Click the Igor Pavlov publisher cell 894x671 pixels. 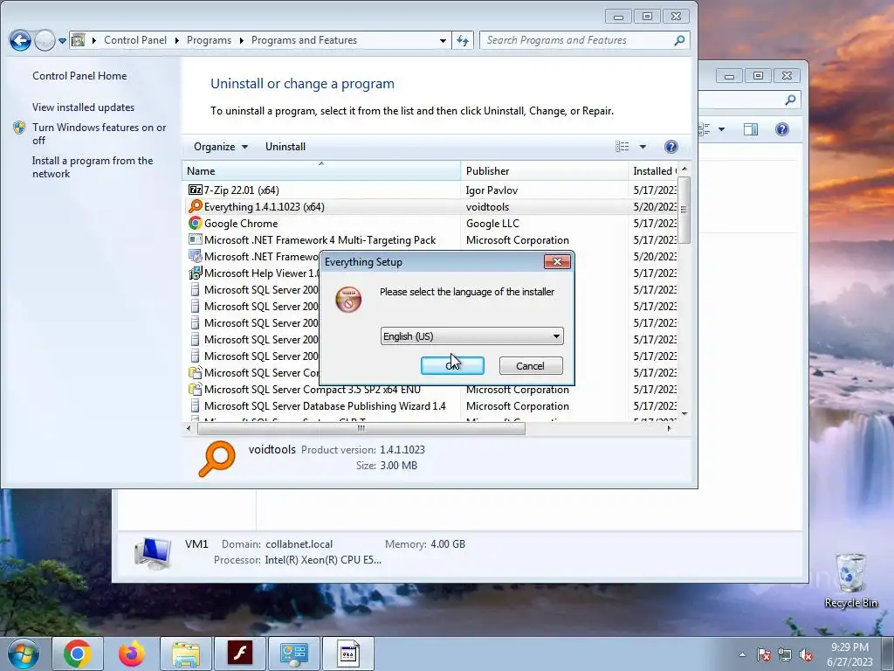tap(492, 190)
